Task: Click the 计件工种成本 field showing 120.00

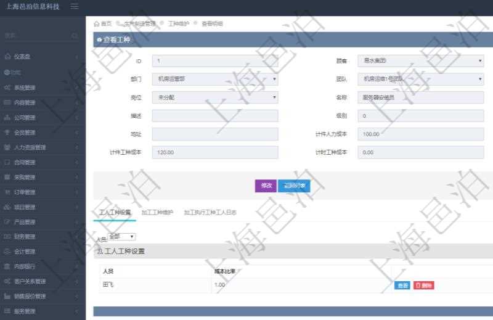Action: [215, 152]
